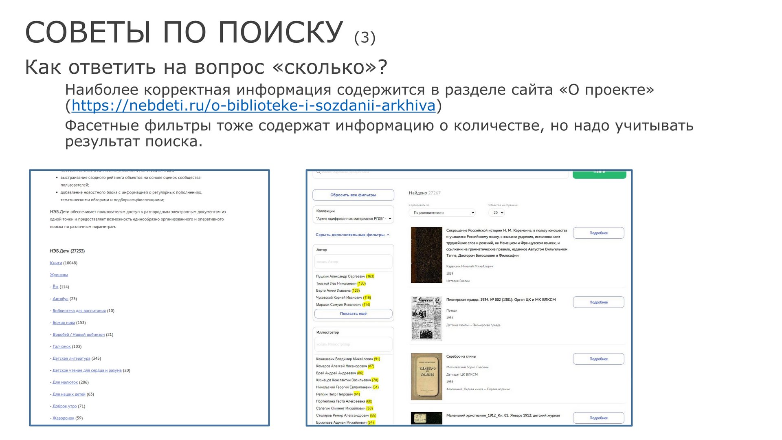Select illustrator 'Комаров Алексей Никанорович'

click(x=345, y=366)
